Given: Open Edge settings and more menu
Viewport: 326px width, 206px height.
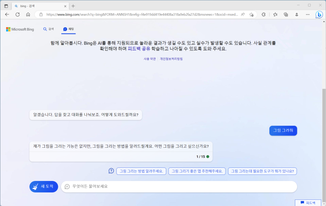Looking at the screenshot, I should (x=308, y=14).
